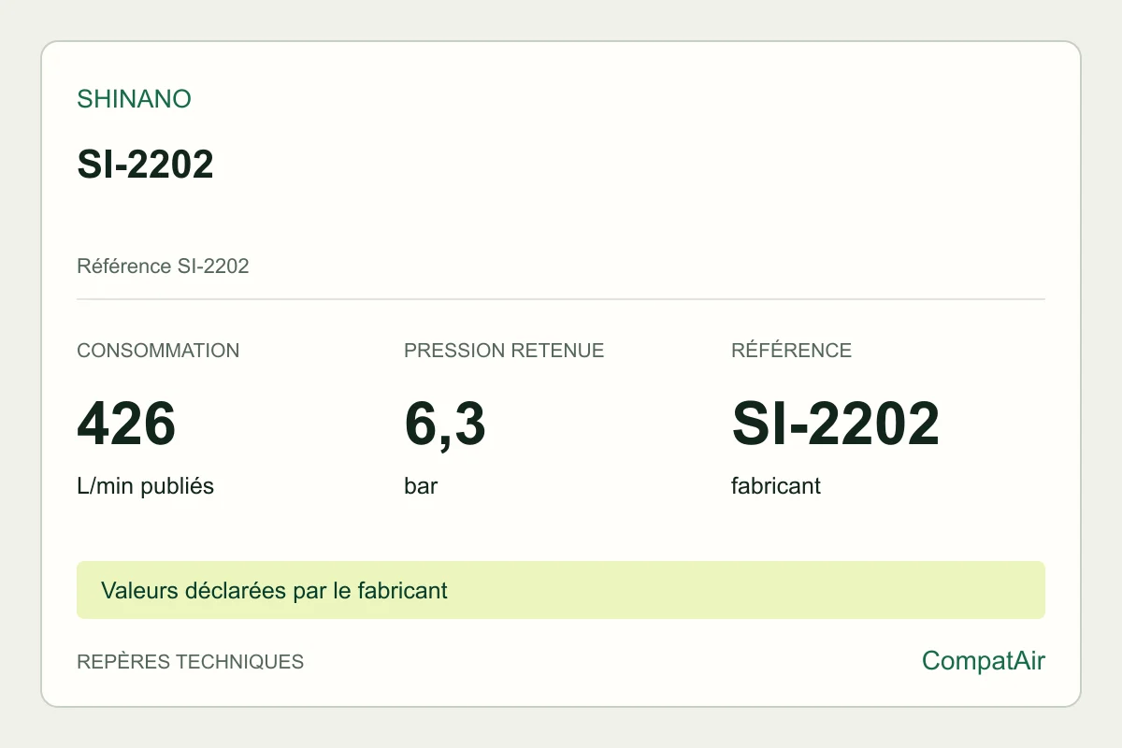
Task: Click empty footer space between REPÈRES TECHNIQUES and CompatAir
Action: 612,662
